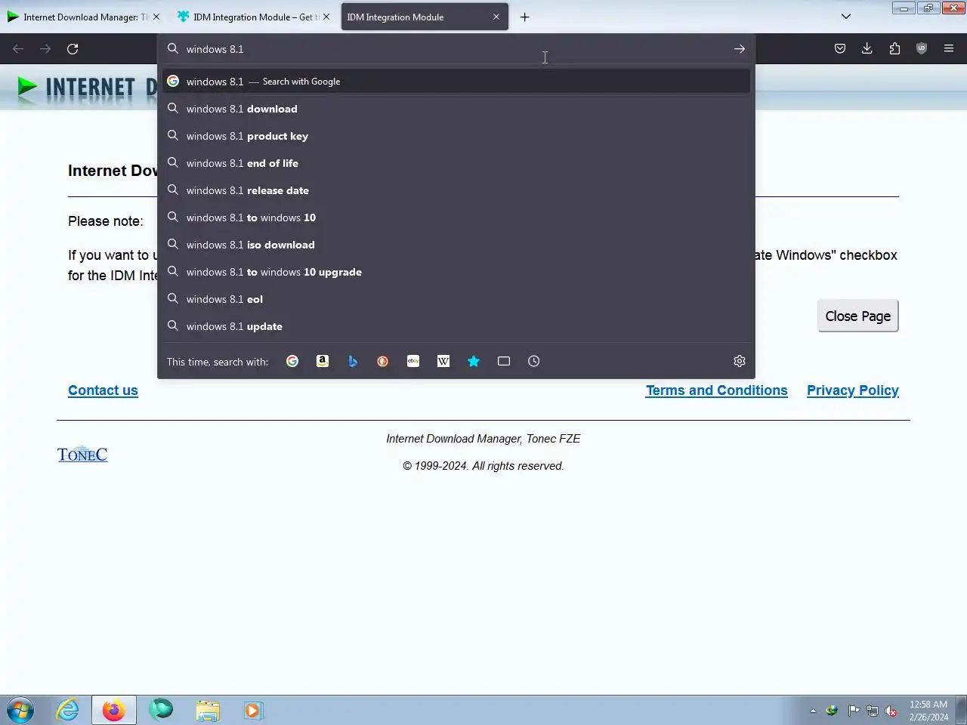Pick suggestion 'windows 8.1 release date'
Viewport: 967px width, 725px height.
click(x=456, y=190)
